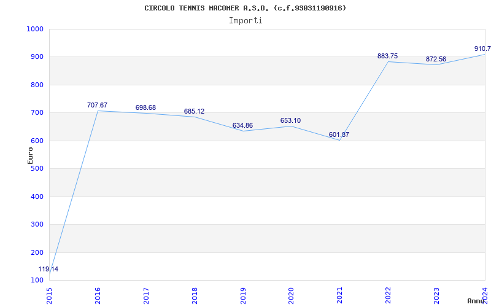Image resolution: width=491 pixels, height=307 pixels.
Task: Click the 700 y-axis tick label
Action: pos(37,113)
